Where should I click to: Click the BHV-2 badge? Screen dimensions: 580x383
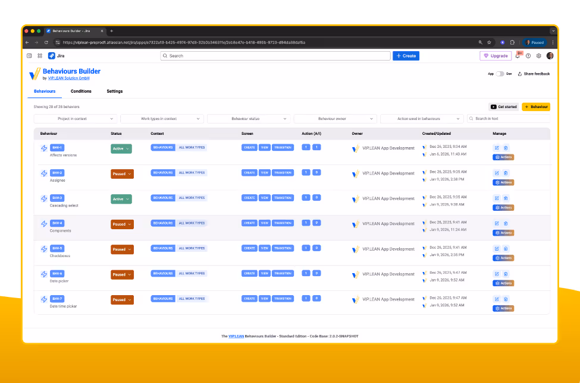[x=57, y=173]
